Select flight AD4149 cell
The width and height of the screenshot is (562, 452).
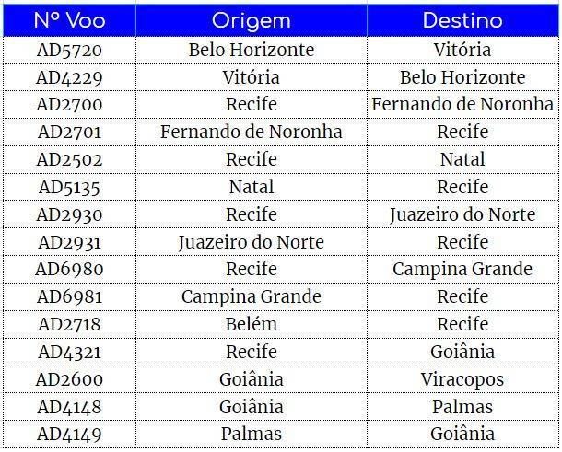click(x=69, y=435)
